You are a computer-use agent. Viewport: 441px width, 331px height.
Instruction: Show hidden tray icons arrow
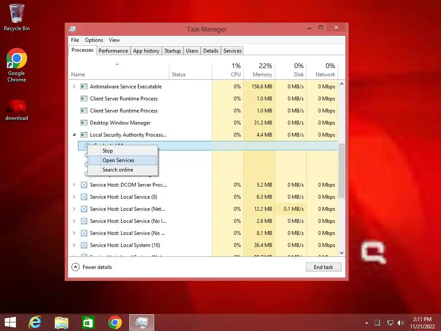(366, 323)
